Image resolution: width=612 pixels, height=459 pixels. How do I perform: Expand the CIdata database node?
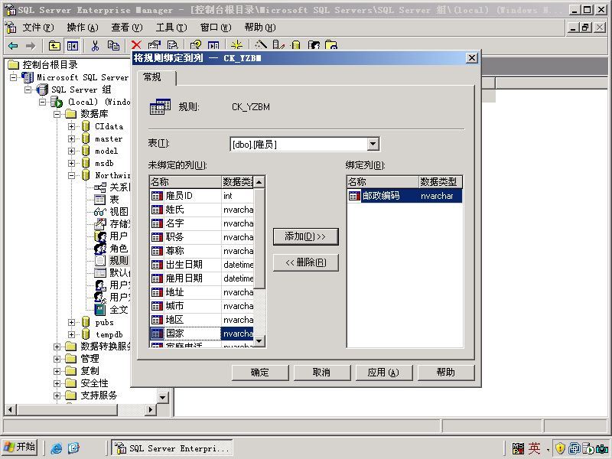(71, 126)
